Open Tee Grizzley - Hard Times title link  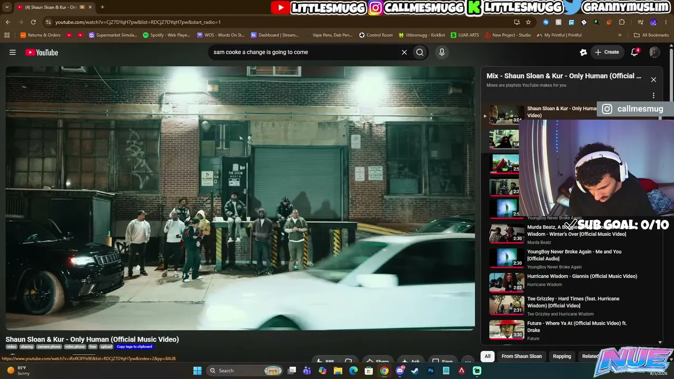click(x=573, y=302)
